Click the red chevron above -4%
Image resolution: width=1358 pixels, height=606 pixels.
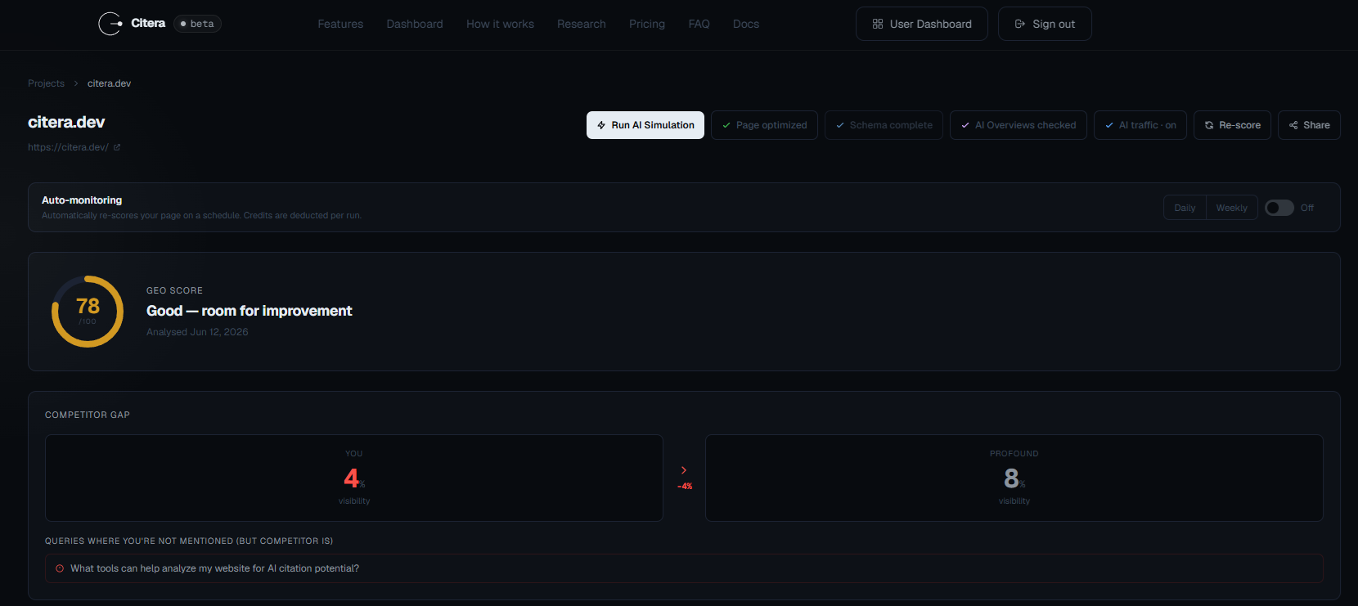point(684,470)
